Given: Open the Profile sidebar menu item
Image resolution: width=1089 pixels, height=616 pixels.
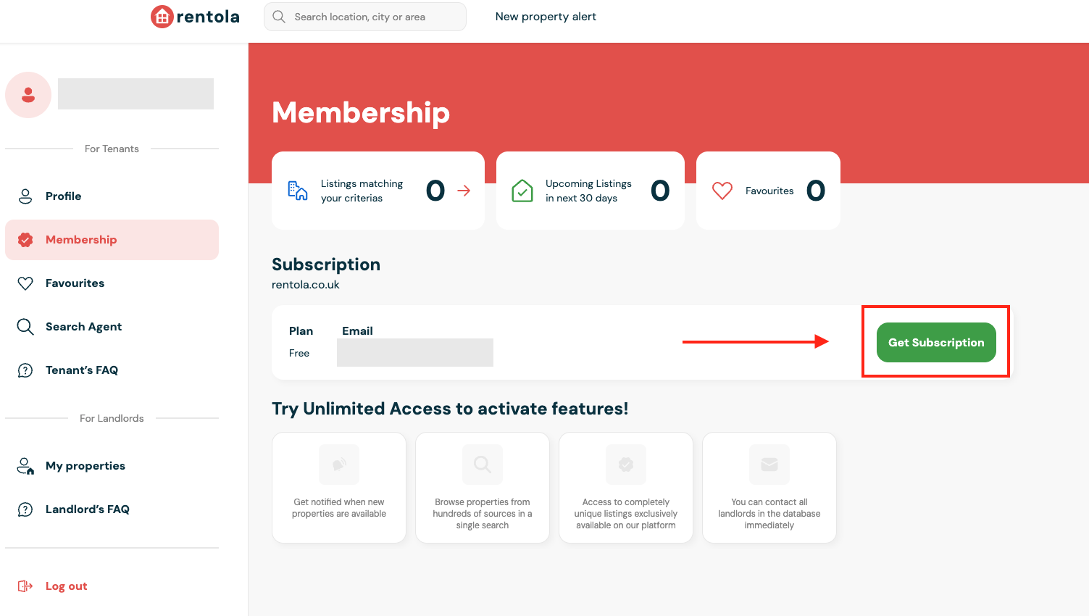Looking at the screenshot, I should pos(63,196).
